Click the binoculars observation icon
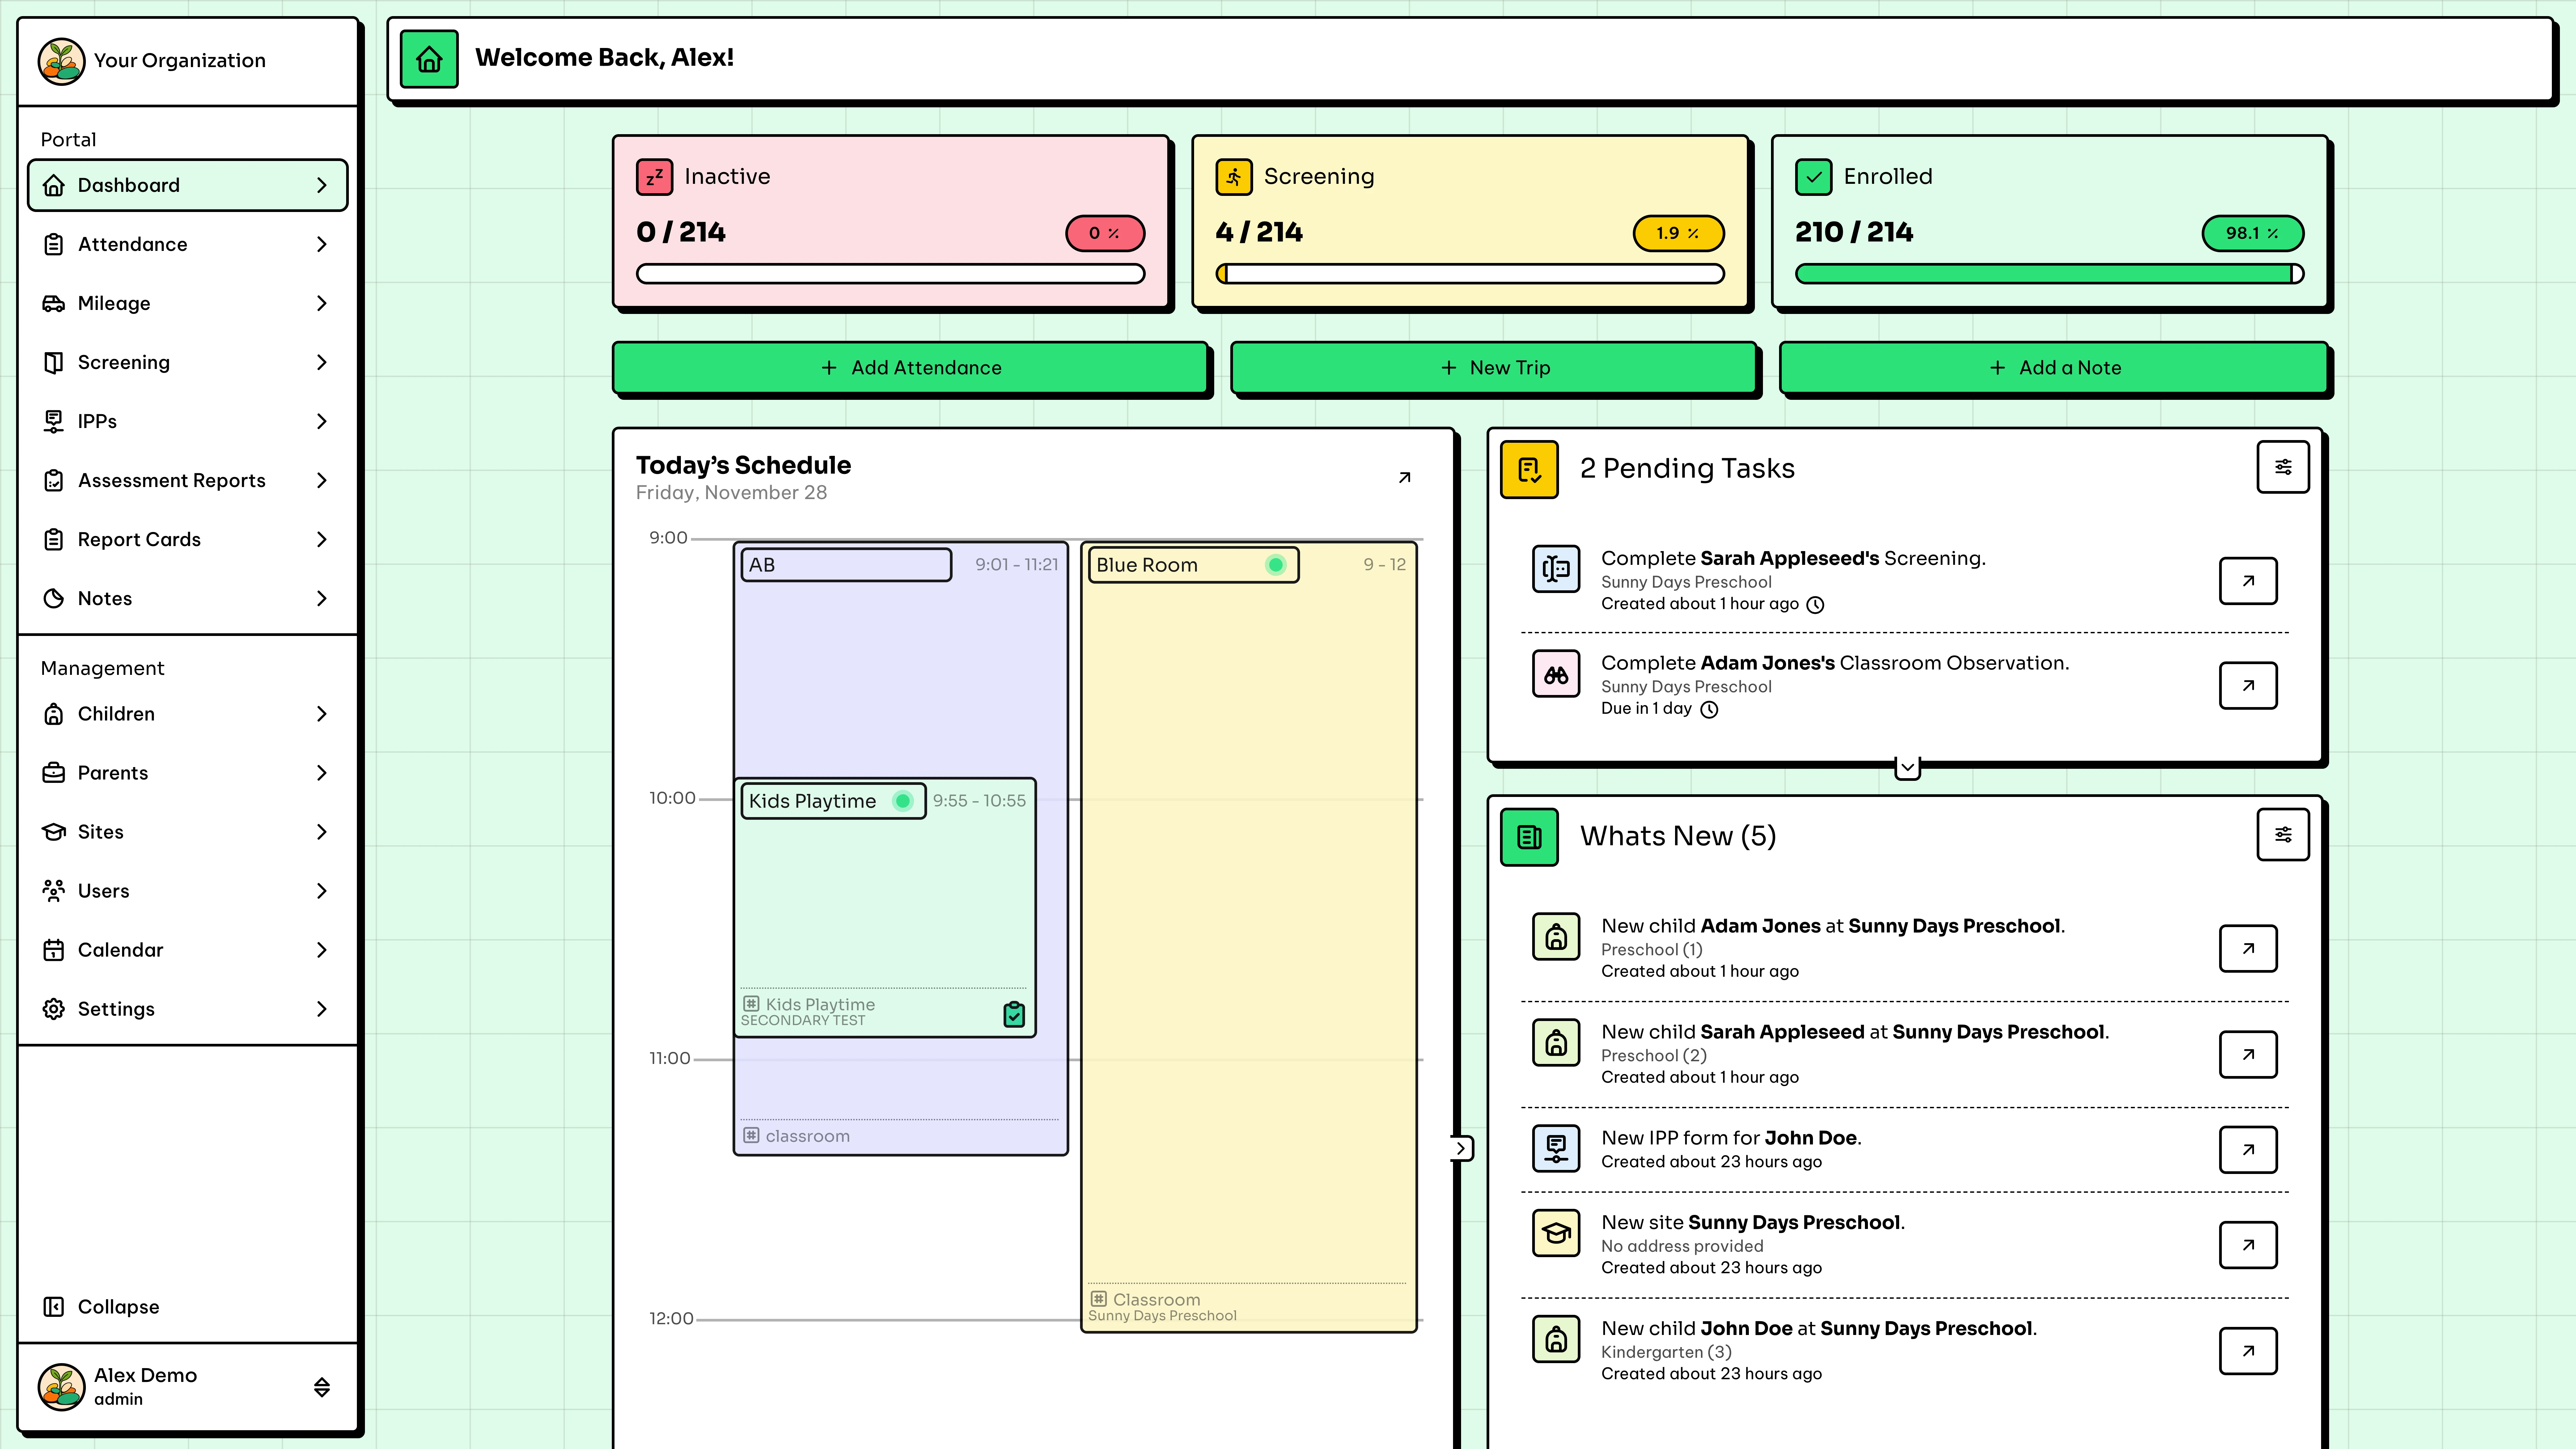 point(1556,674)
